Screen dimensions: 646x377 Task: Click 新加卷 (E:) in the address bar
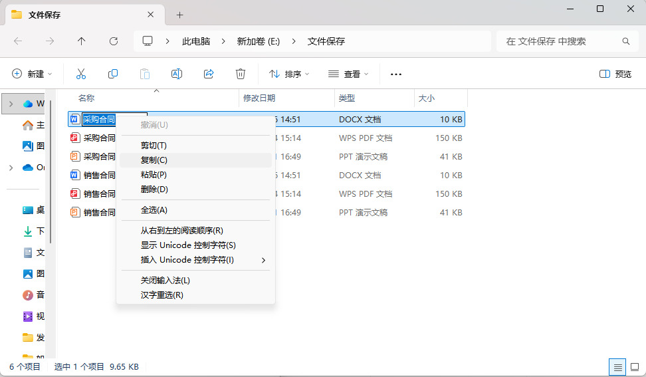click(259, 41)
